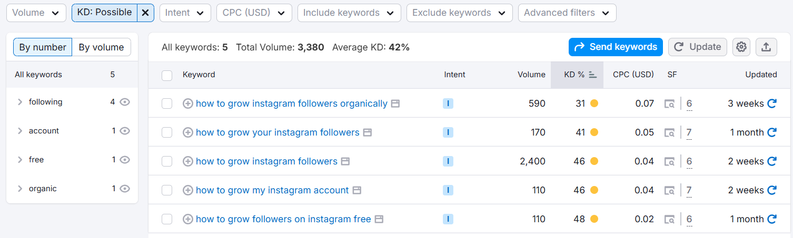Check the 'how to grow instagram followers' row
The height and width of the screenshot is (238, 793).
click(167, 161)
